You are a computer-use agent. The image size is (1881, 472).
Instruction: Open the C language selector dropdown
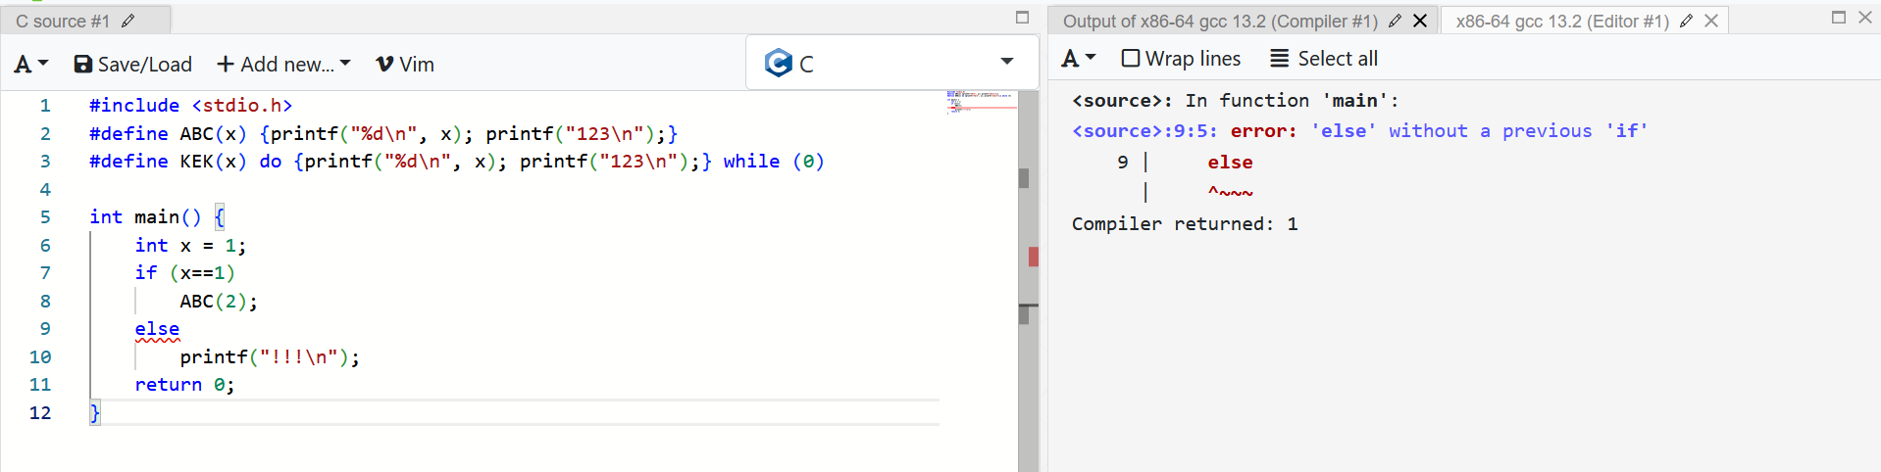click(891, 63)
